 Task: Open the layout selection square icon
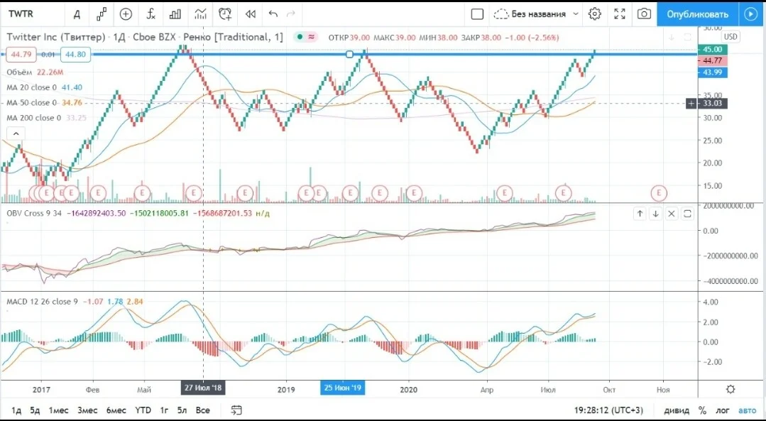click(x=477, y=14)
